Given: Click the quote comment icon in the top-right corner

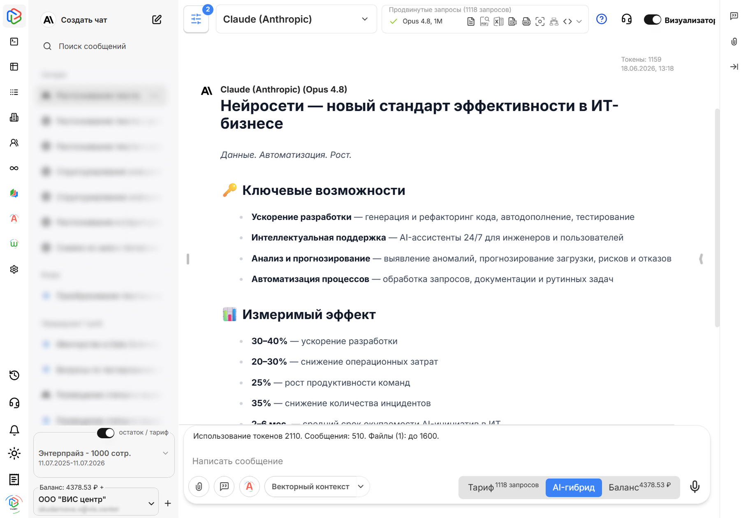Looking at the screenshot, I should 734,16.
